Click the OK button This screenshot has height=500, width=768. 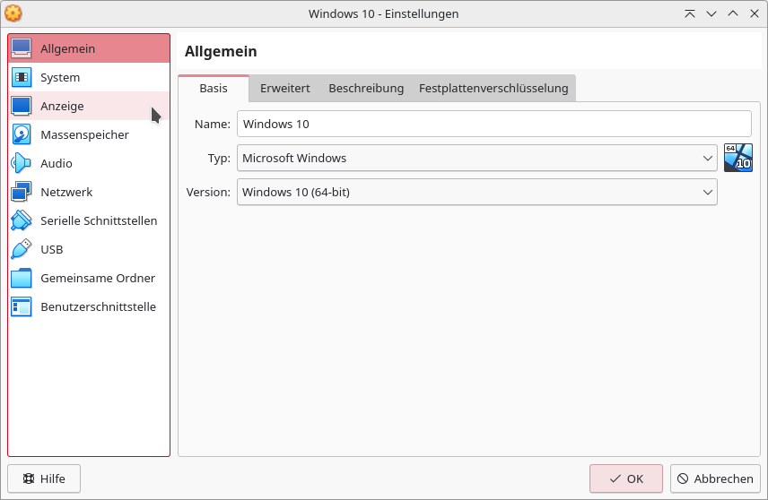point(626,478)
